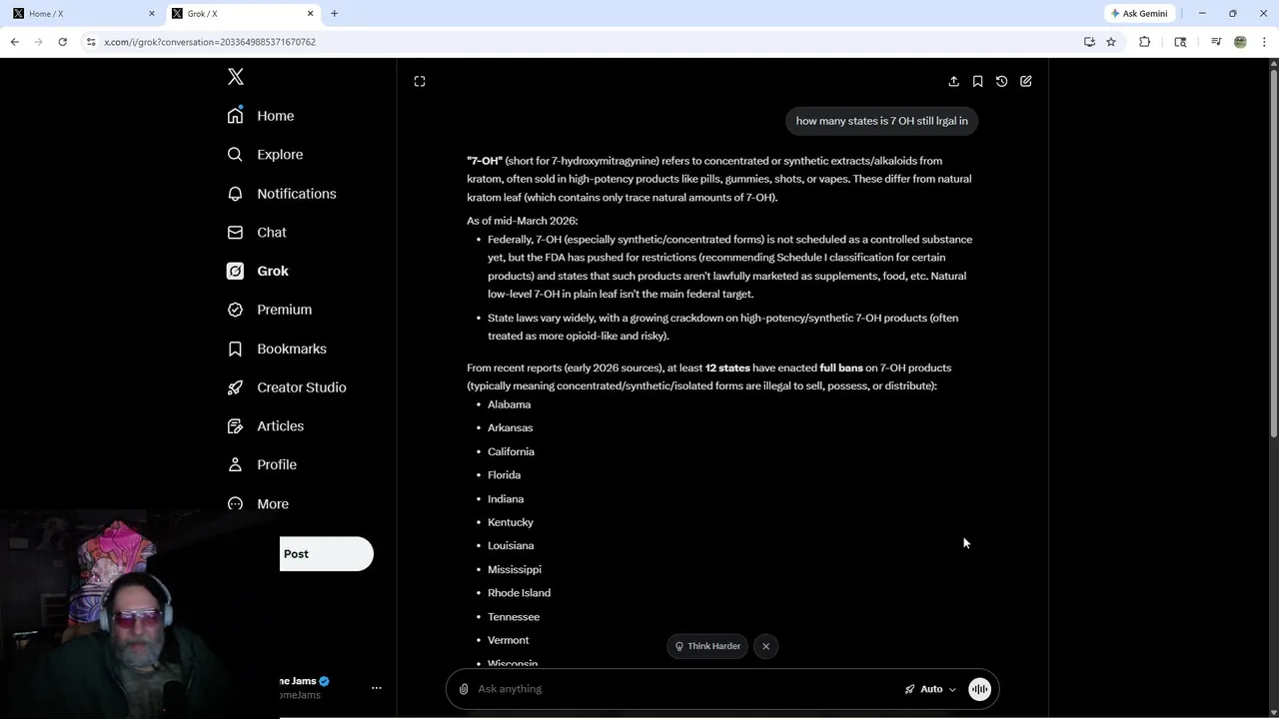Open the Chrome profile avatar
Image resolution: width=1279 pixels, height=719 pixels.
pyautogui.click(x=1240, y=42)
